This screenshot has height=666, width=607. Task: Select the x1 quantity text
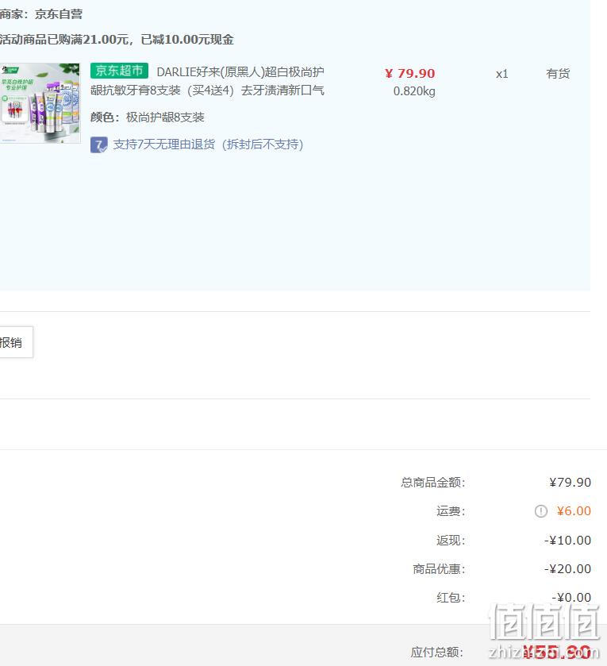point(501,74)
